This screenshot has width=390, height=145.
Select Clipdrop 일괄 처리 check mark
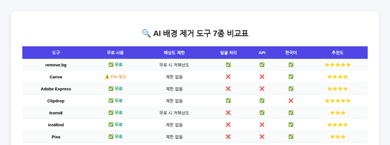tap(228, 101)
